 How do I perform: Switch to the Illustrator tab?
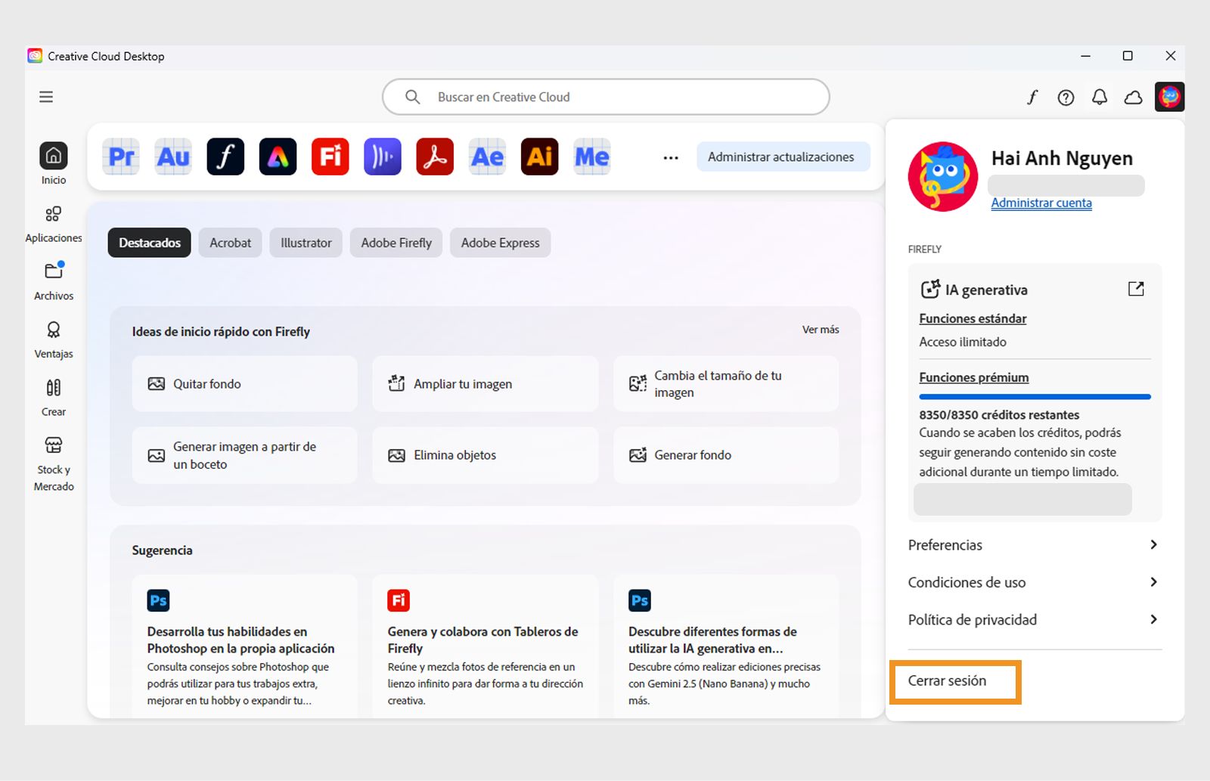306,243
